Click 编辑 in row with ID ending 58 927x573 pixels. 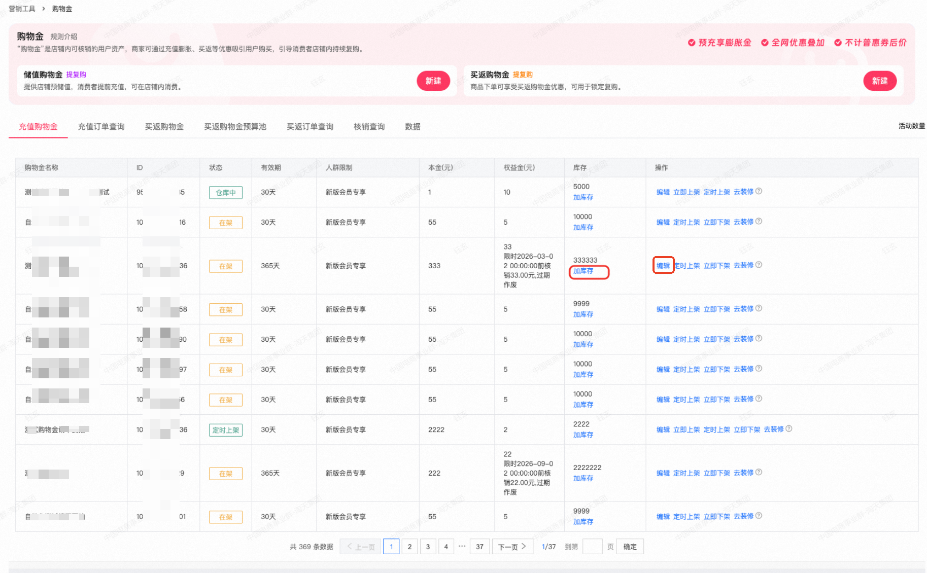coord(663,309)
